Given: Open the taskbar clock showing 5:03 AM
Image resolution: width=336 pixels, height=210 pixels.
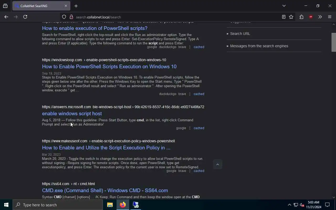Looking at the screenshot, I should pyautogui.click(x=314, y=205).
